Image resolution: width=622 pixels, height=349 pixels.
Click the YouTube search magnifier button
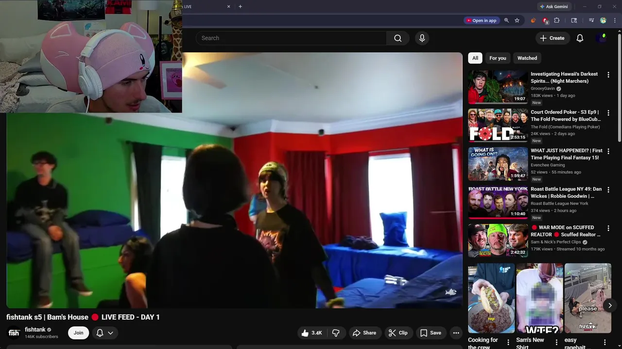coord(398,38)
